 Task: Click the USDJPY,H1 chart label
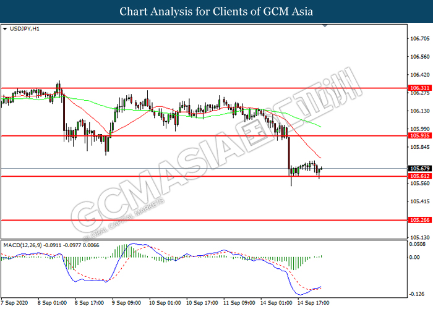pyautogui.click(x=25, y=29)
